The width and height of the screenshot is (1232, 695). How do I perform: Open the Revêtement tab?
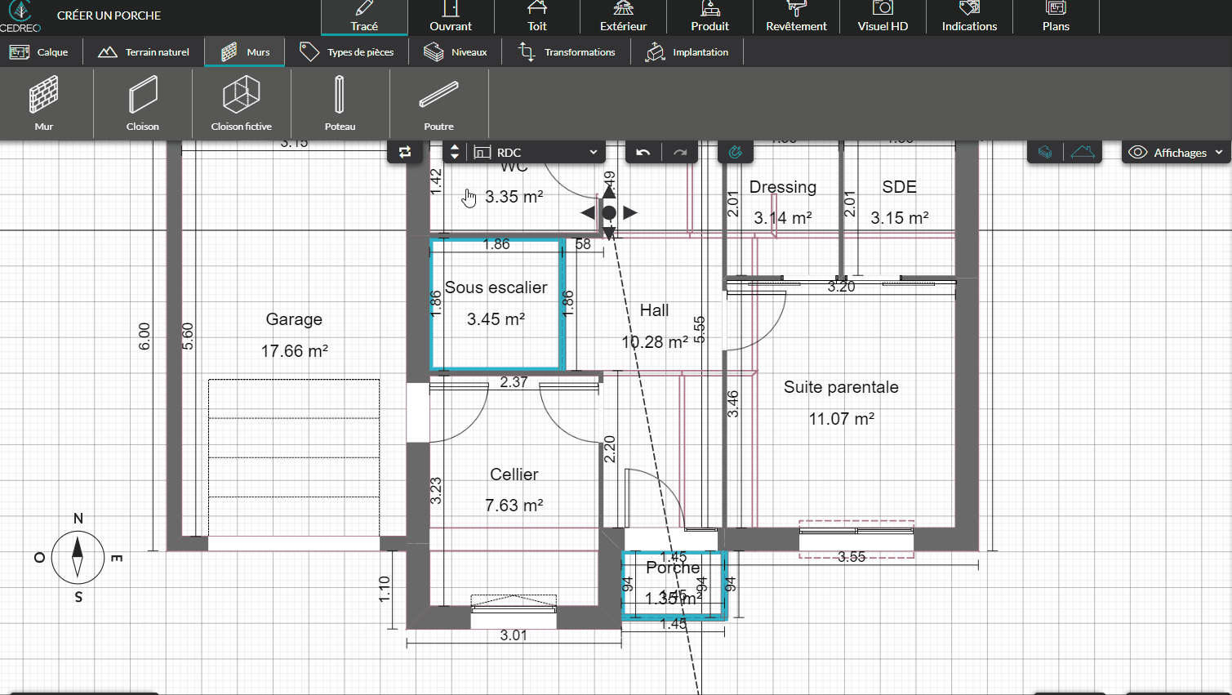pyautogui.click(x=796, y=17)
